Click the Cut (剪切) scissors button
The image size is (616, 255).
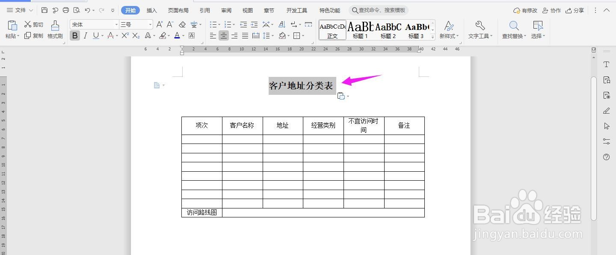click(34, 24)
